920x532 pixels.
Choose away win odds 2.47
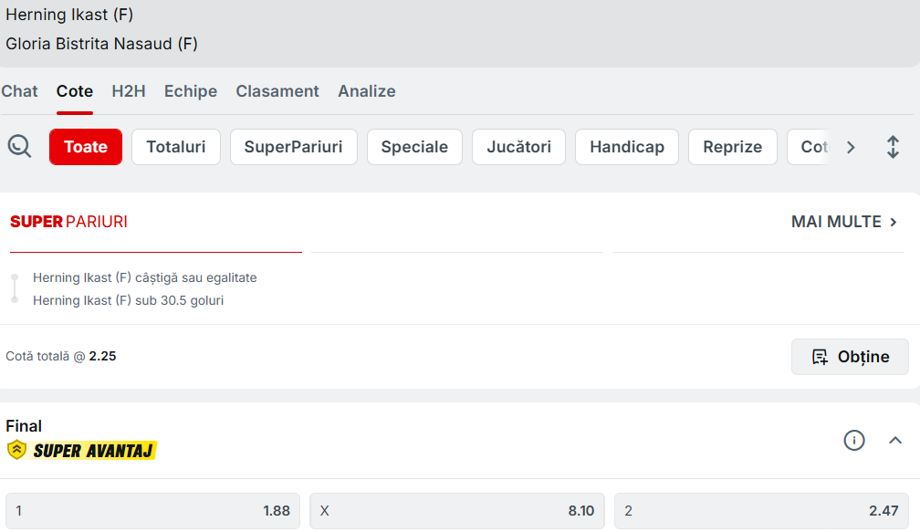click(761, 511)
